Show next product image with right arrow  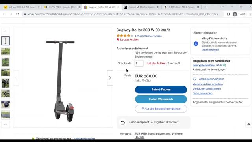pos(110,78)
